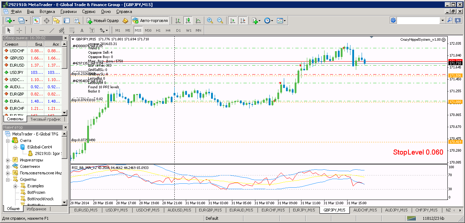The image size is (465, 223).
Task: Select BotKnockKnock script
Action: pyautogui.click(x=40, y=199)
